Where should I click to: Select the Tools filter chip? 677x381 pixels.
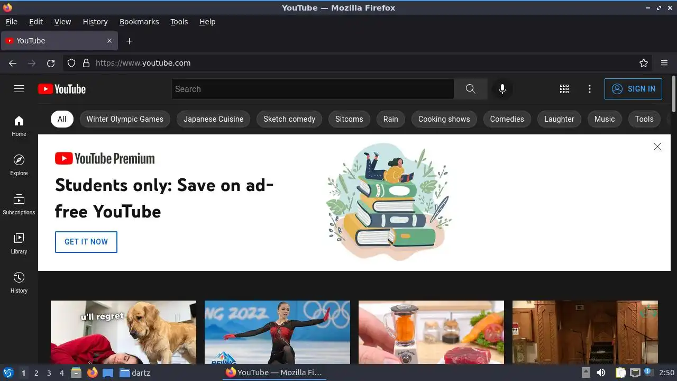(644, 119)
